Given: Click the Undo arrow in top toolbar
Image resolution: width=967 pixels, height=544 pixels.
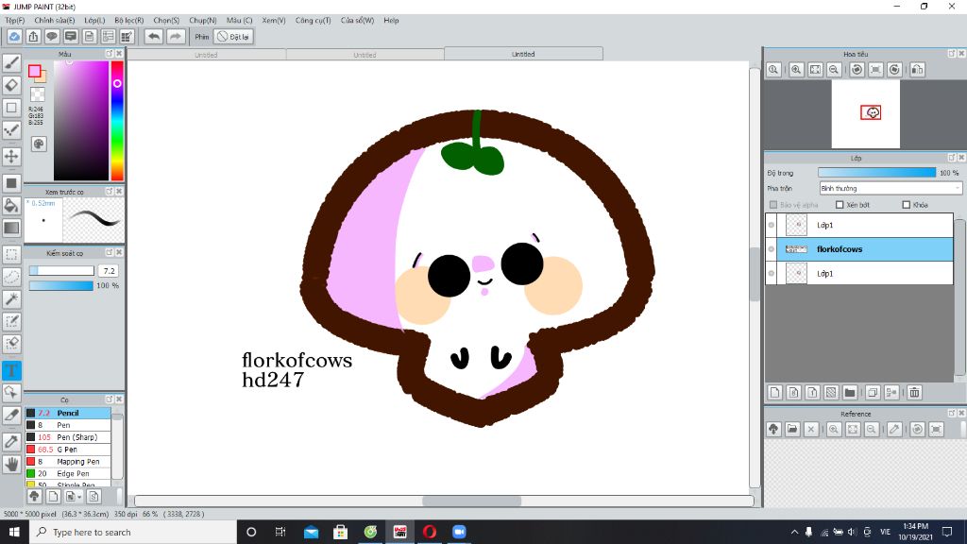Looking at the screenshot, I should (153, 37).
